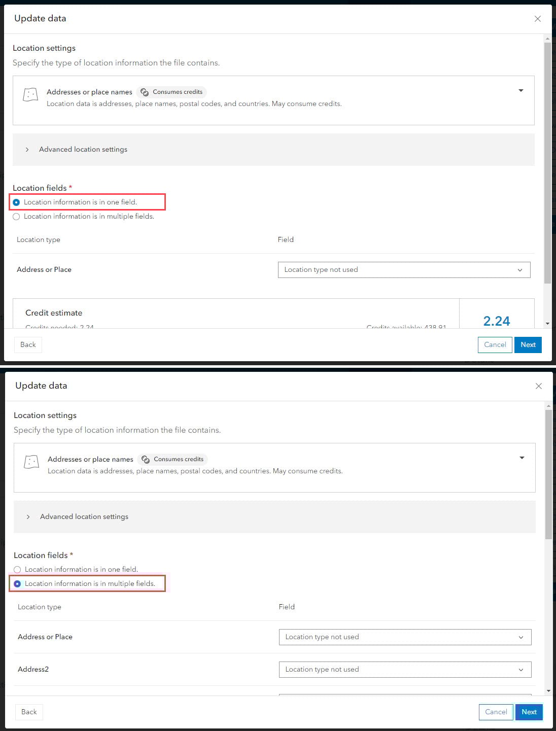Open the Address or Place field dropdown
The height and width of the screenshot is (731, 556).
(x=403, y=270)
